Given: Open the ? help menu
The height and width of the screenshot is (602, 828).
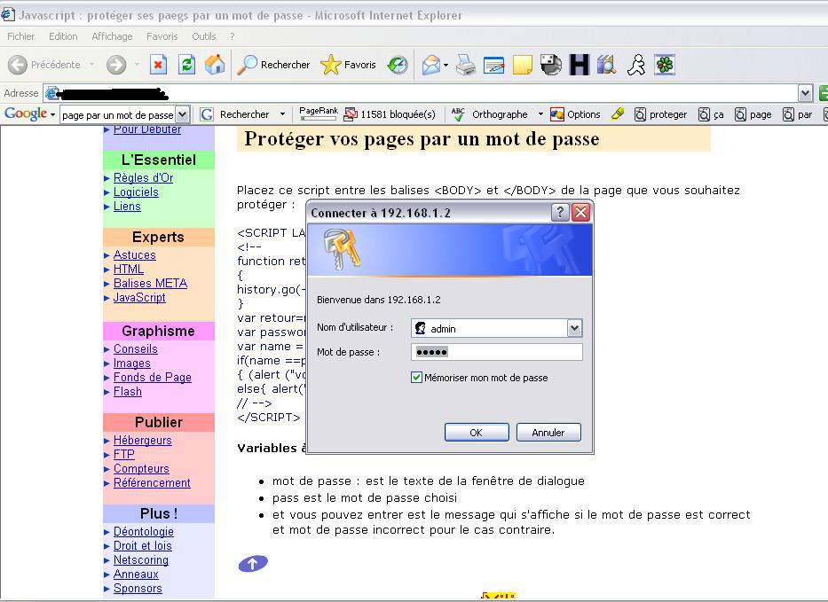Looking at the screenshot, I should pos(233,36).
